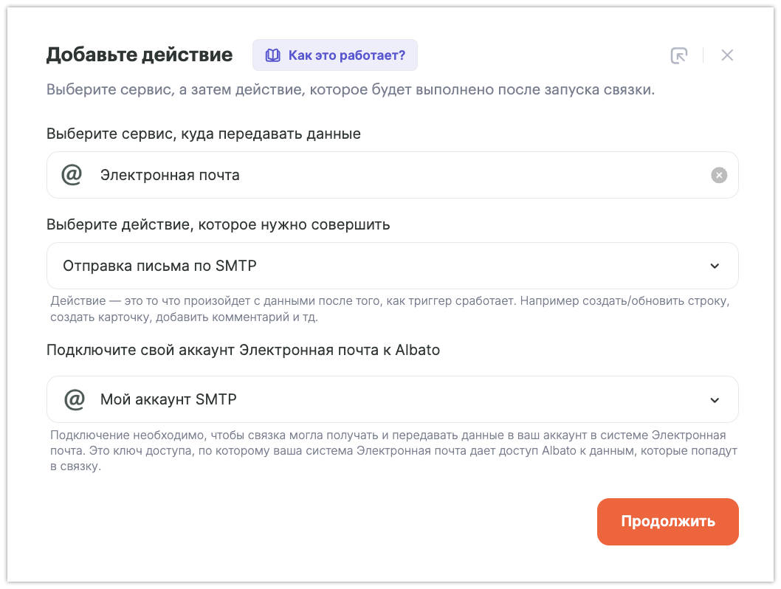Click the label "Подключите свой аккаунт Электронная почта"
Viewport: 781px width, 589px height.
coord(243,350)
